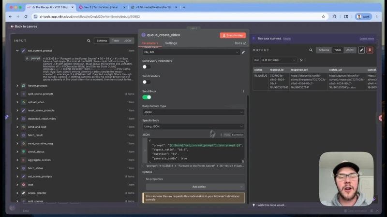387x217 pixels.
Task: Click inside the JSON body editor
Action: click(x=195, y=150)
